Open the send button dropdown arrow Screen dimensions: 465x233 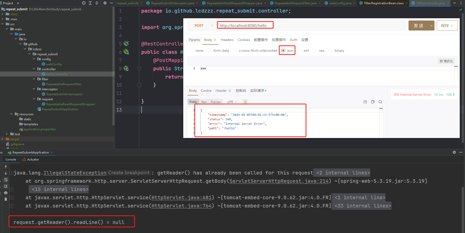click(431, 25)
